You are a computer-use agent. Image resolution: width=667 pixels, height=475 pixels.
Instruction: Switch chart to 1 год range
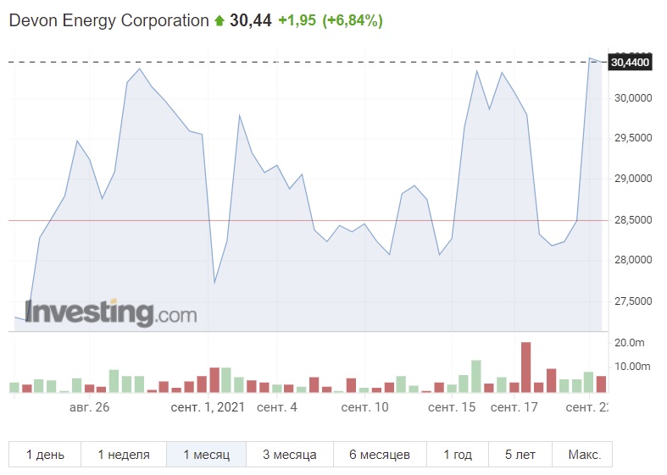[x=458, y=455]
